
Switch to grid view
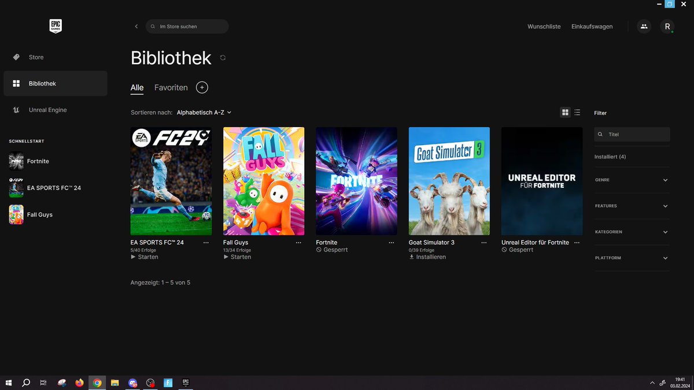pyautogui.click(x=566, y=113)
